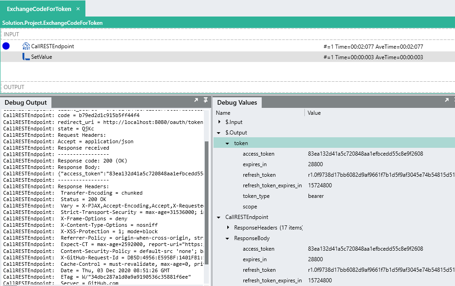Select the refresh_token row under token
This screenshot has height=286, width=455.
tap(259, 175)
